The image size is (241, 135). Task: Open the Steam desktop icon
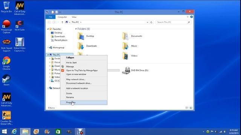click(6, 80)
